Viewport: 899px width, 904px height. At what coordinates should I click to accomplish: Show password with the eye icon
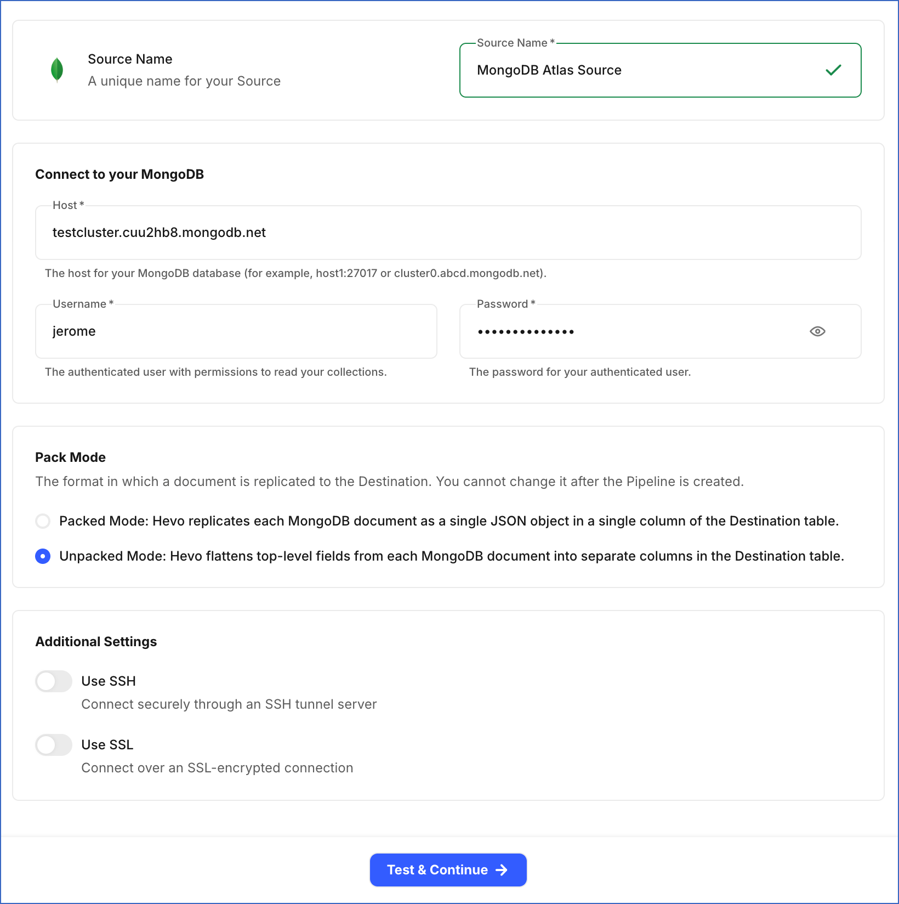click(x=817, y=331)
